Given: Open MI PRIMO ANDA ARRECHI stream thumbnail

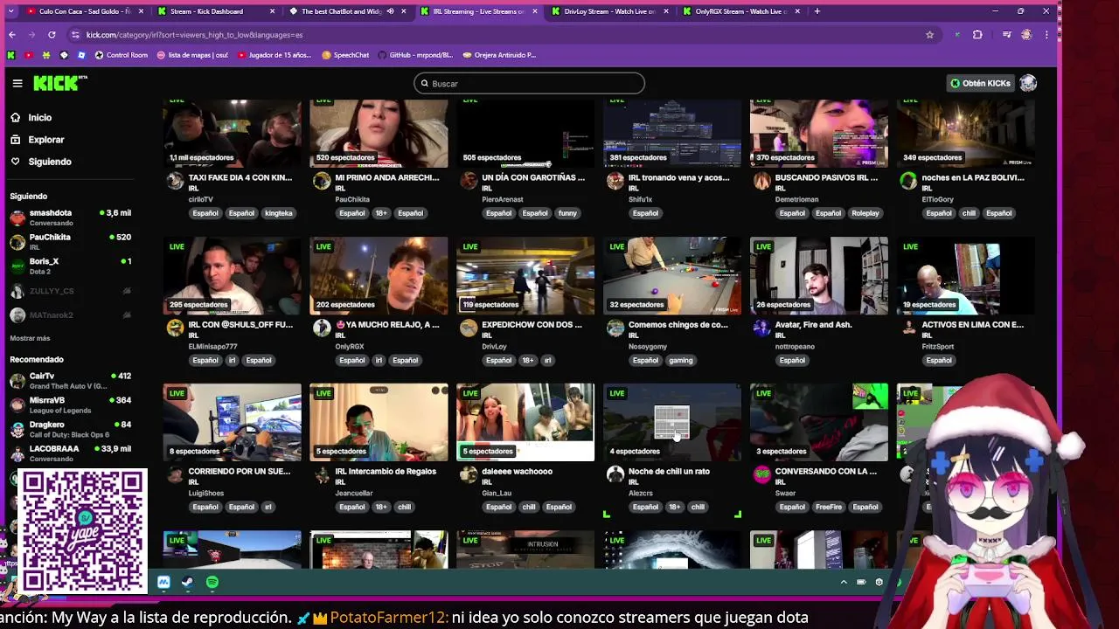Looking at the screenshot, I should (379, 133).
